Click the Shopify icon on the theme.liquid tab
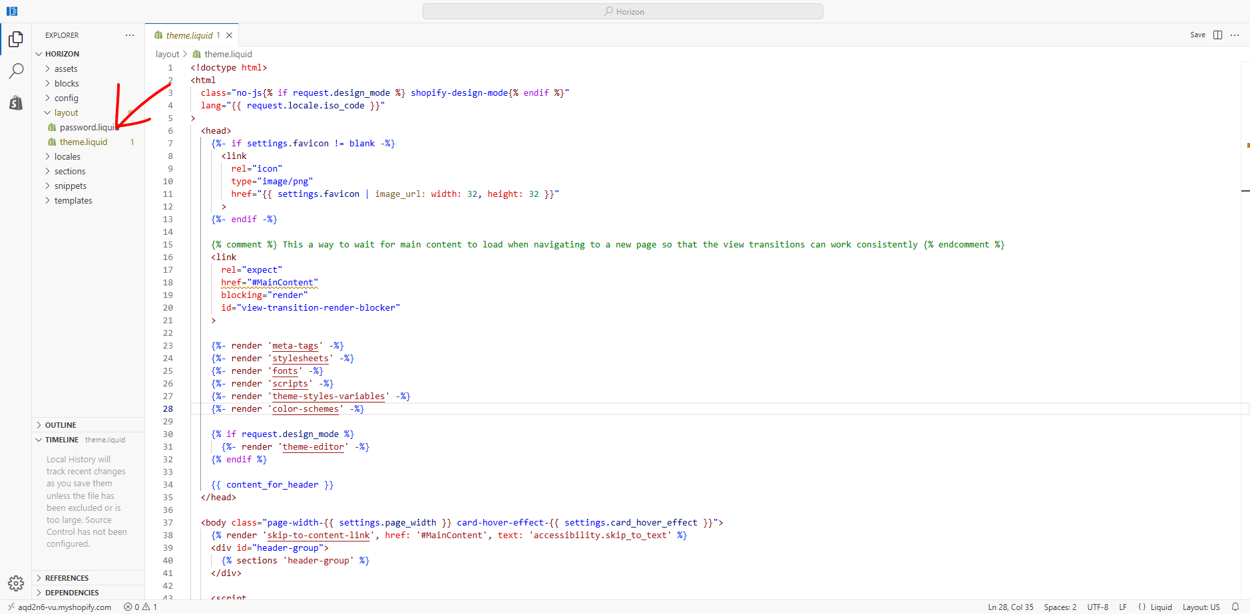 coord(158,35)
